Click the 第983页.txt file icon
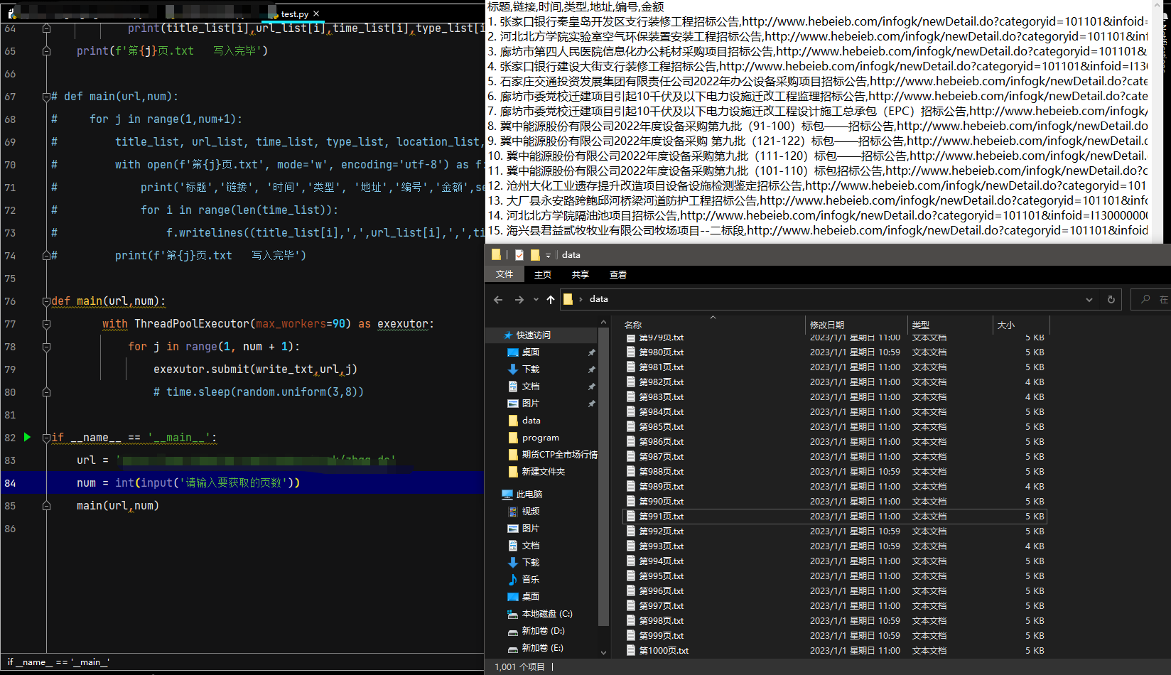 click(630, 397)
